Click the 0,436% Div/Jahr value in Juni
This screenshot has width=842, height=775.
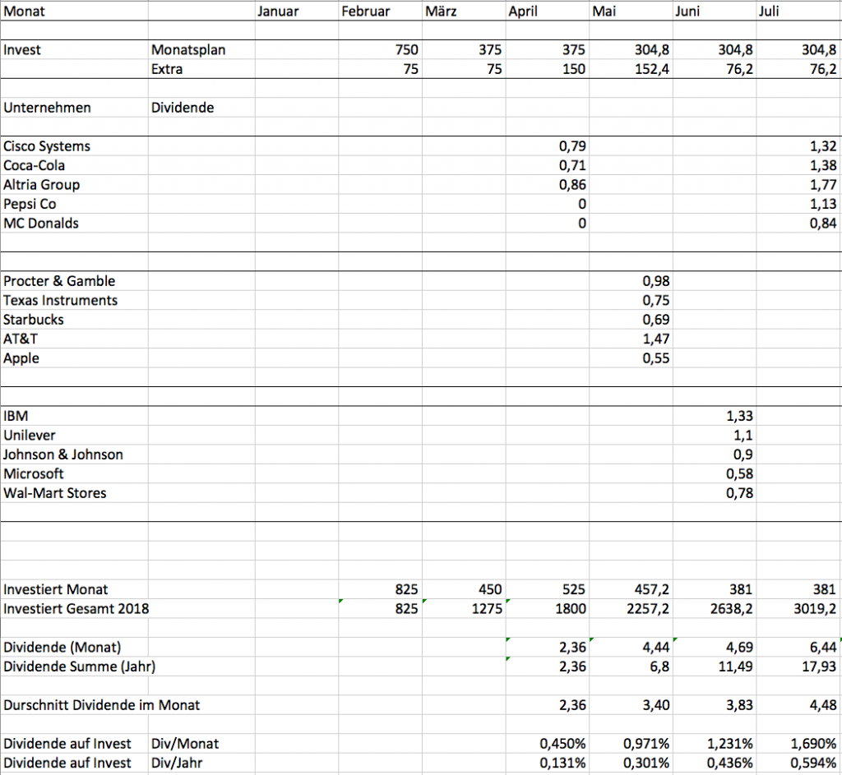coord(730,763)
